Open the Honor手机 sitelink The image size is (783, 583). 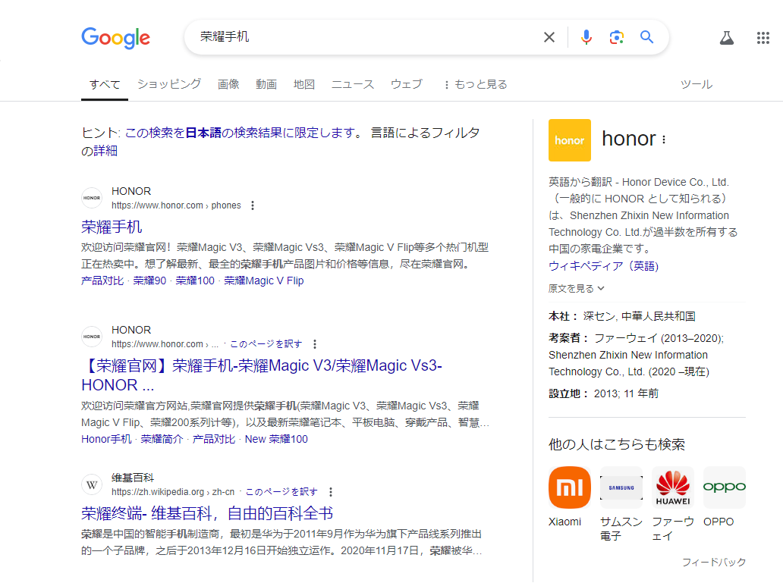(106, 439)
